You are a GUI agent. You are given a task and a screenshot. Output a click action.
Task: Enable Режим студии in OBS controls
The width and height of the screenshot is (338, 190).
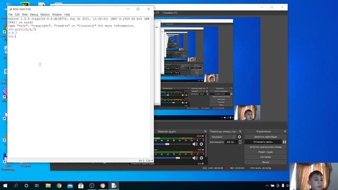(x=266, y=152)
